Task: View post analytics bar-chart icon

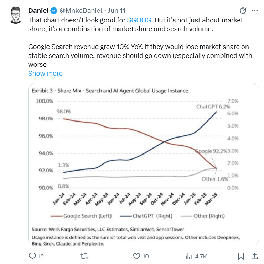Action: point(189,256)
